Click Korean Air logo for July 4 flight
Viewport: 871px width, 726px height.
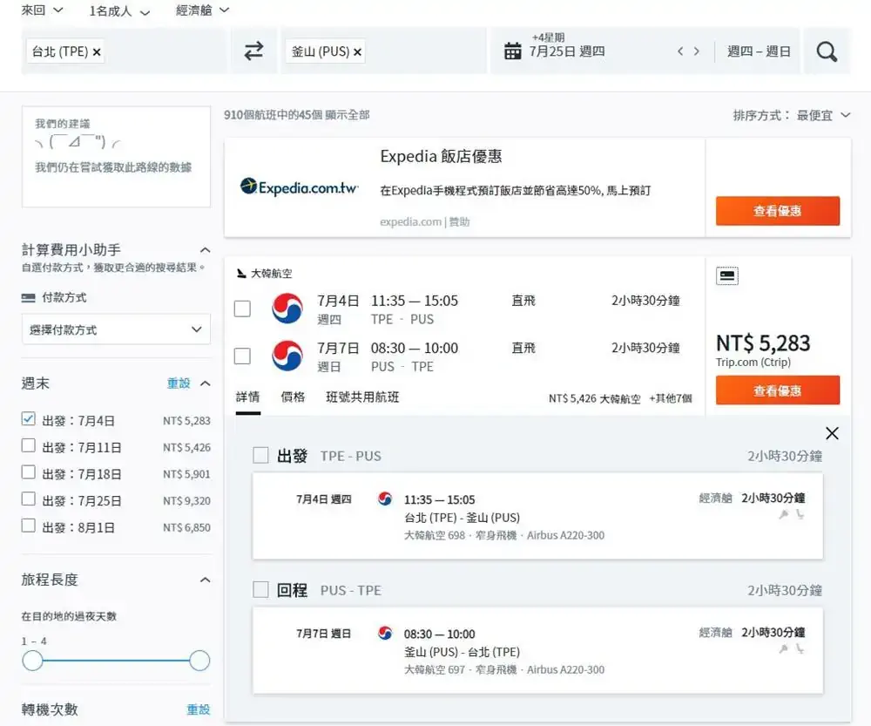287,309
